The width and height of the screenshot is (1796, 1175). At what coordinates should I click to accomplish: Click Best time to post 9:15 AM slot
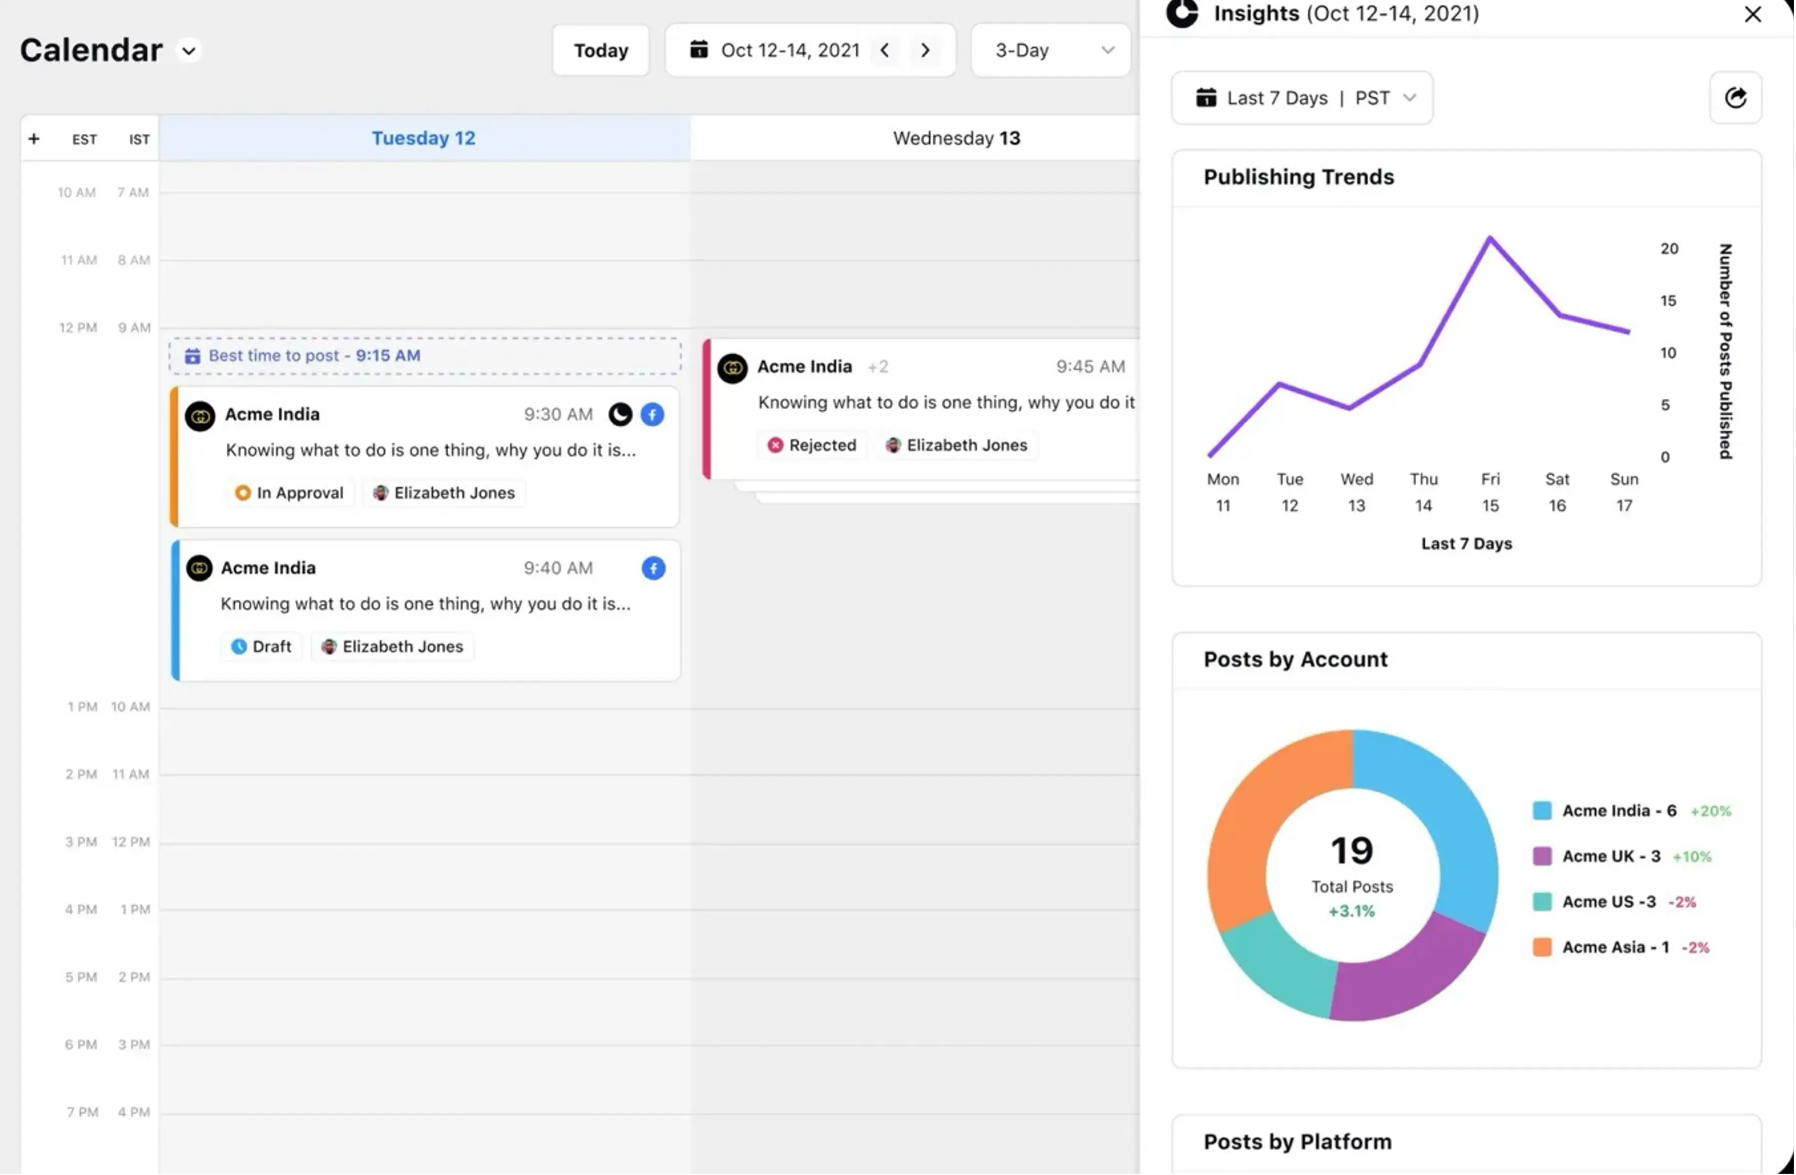click(425, 356)
